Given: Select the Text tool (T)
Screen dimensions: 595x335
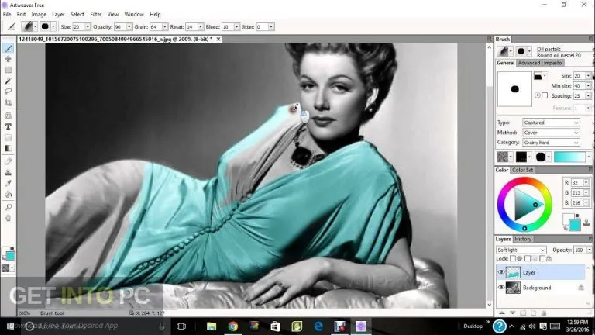Looking at the screenshot, I should [x=8, y=126].
